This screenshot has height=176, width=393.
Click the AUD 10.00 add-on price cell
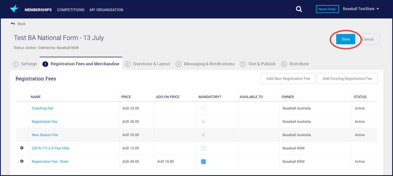point(165,161)
